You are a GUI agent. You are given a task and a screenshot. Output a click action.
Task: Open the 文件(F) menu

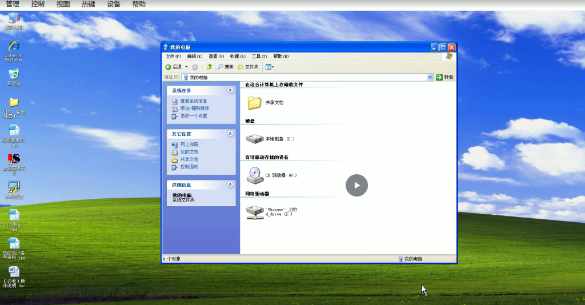tap(173, 57)
